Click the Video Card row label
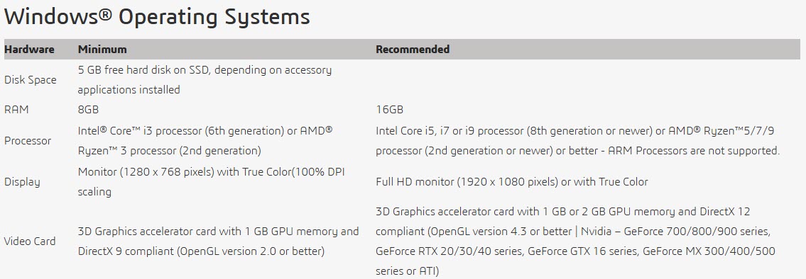Viewport: 806px width, 279px height. 30,241
